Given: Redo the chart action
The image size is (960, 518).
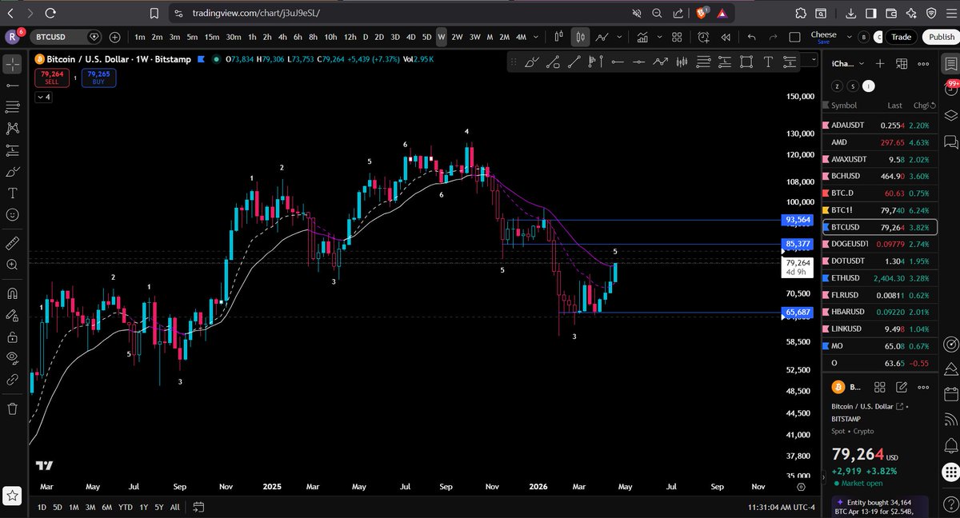Looking at the screenshot, I should (772, 37).
